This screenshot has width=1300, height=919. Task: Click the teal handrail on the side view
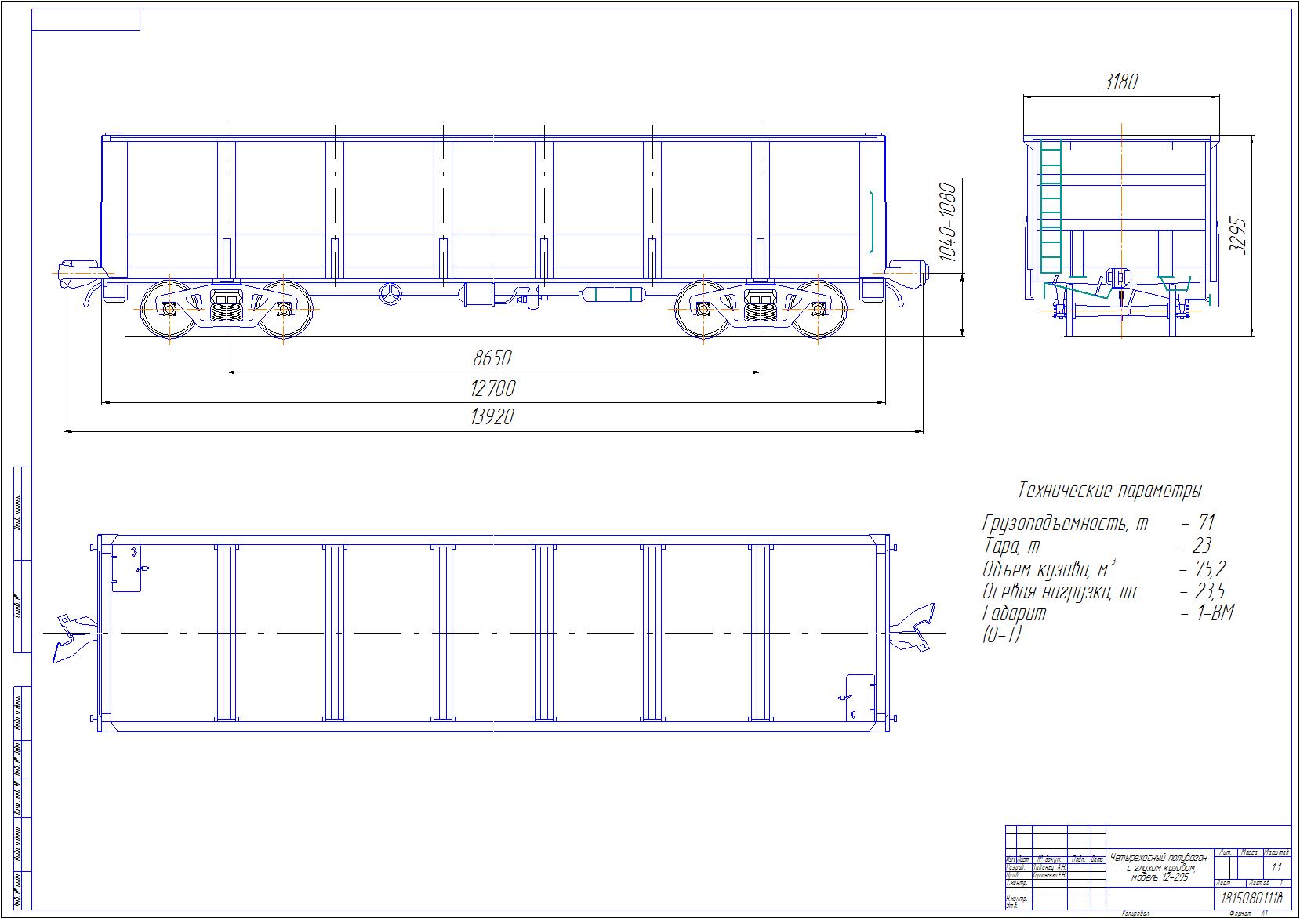[x=871, y=221]
